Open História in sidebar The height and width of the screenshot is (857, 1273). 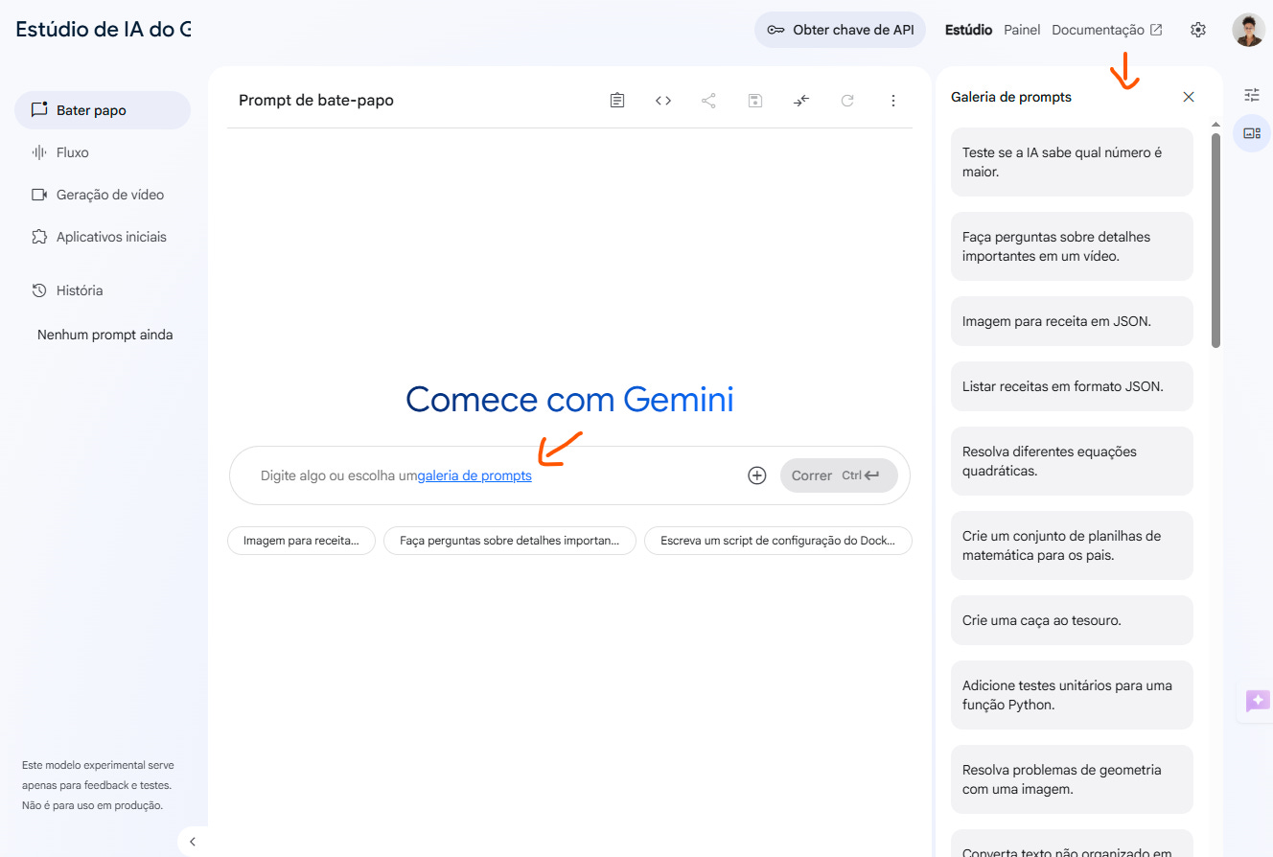point(103,290)
